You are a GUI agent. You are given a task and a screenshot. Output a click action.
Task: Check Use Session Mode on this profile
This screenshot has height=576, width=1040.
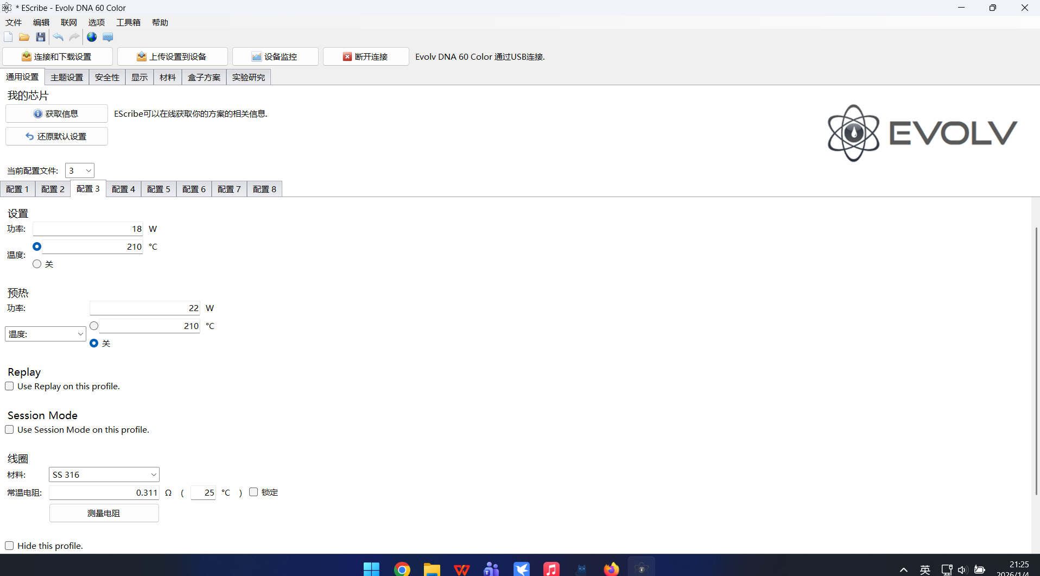click(x=10, y=429)
